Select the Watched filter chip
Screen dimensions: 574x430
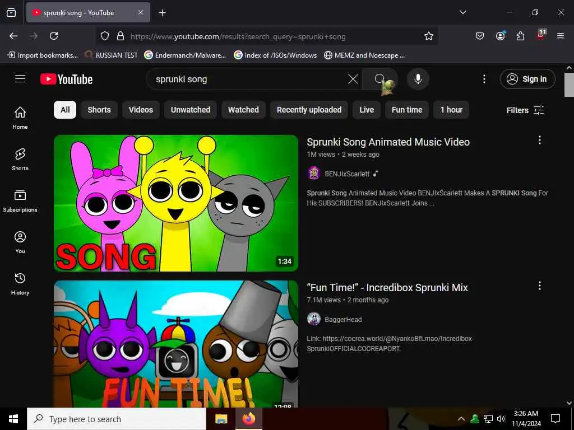(243, 110)
